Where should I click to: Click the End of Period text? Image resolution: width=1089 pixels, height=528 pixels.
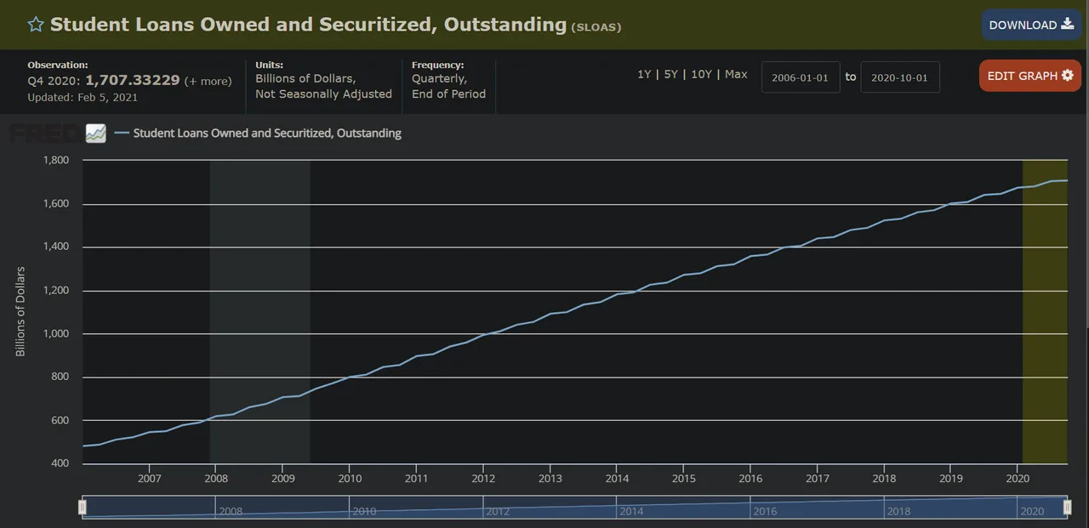(x=448, y=94)
